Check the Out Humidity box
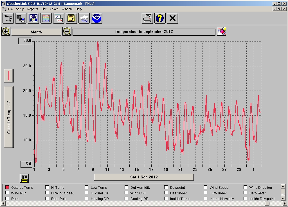 click(126, 187)
